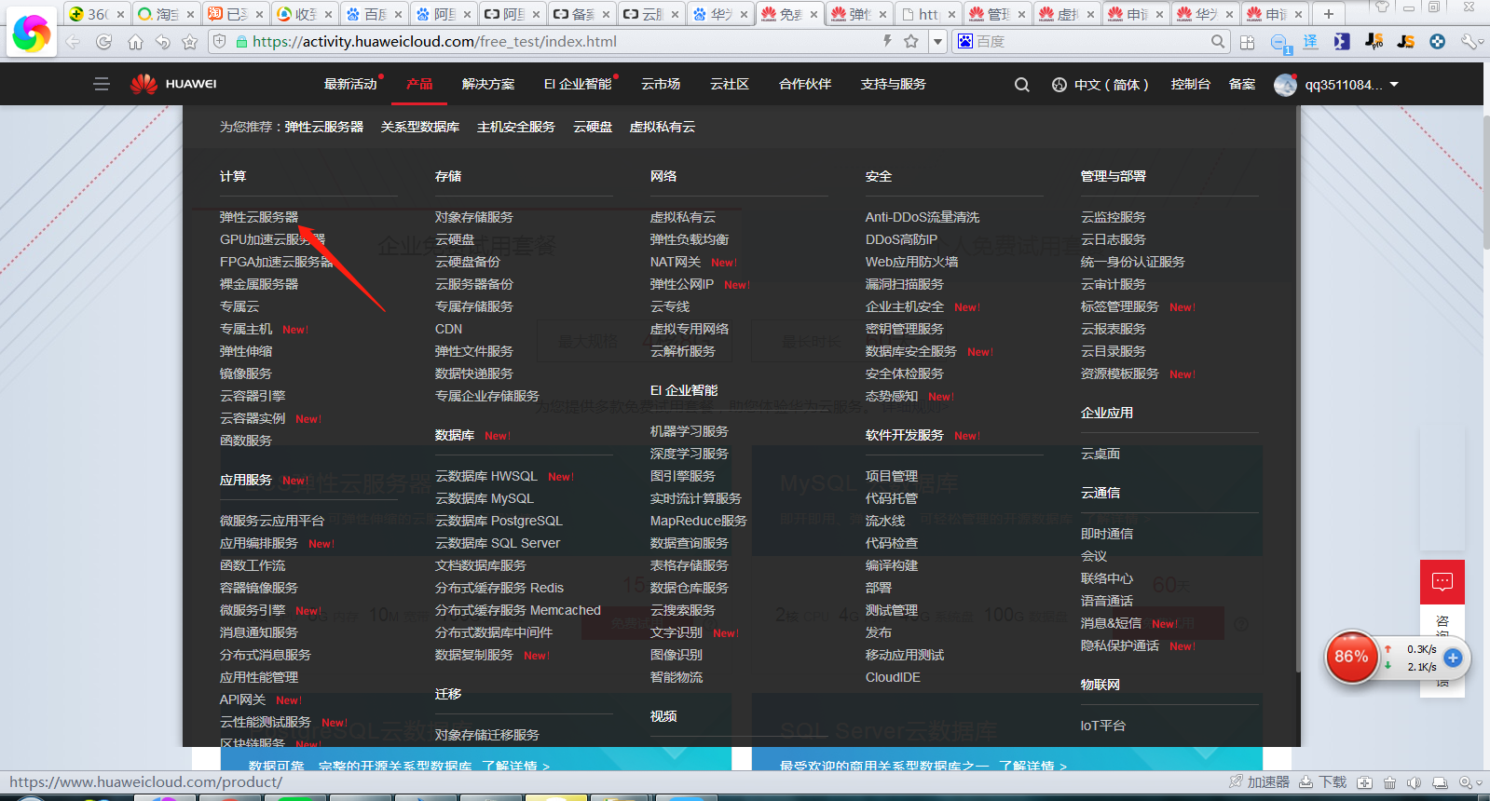The height and width of the screenshot is (801, 1490).
Task: Open 分布式缓存服务 Redis link
Action: (499, 588)
